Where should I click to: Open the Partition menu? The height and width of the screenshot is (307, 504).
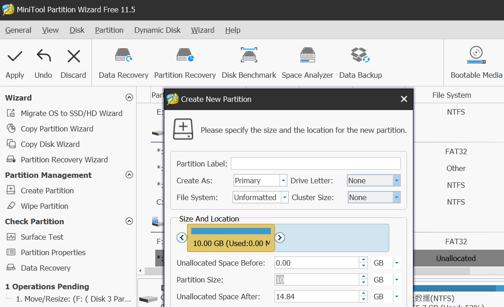point(109,30)
